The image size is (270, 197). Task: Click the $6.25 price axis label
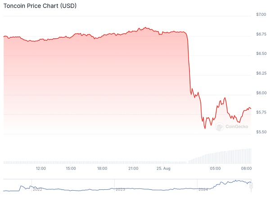click(261, 73)
